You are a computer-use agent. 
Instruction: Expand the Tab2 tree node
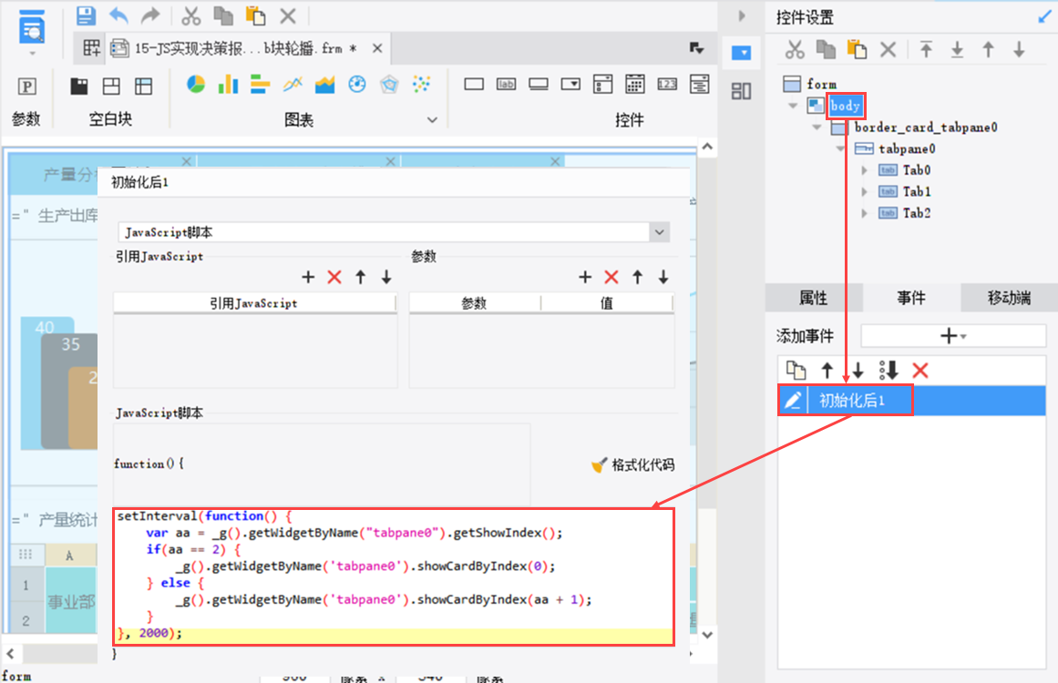tap(864, 214)
